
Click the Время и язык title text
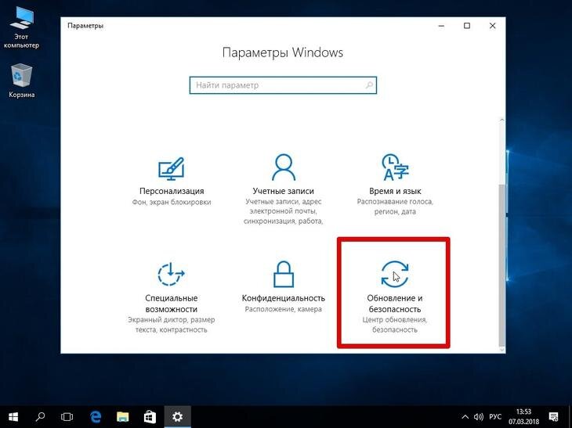point(395,191)
